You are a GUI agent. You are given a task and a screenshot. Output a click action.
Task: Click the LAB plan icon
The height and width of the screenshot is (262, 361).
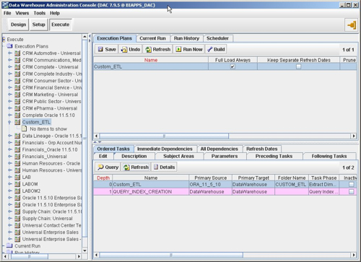(x=17, y=177)
